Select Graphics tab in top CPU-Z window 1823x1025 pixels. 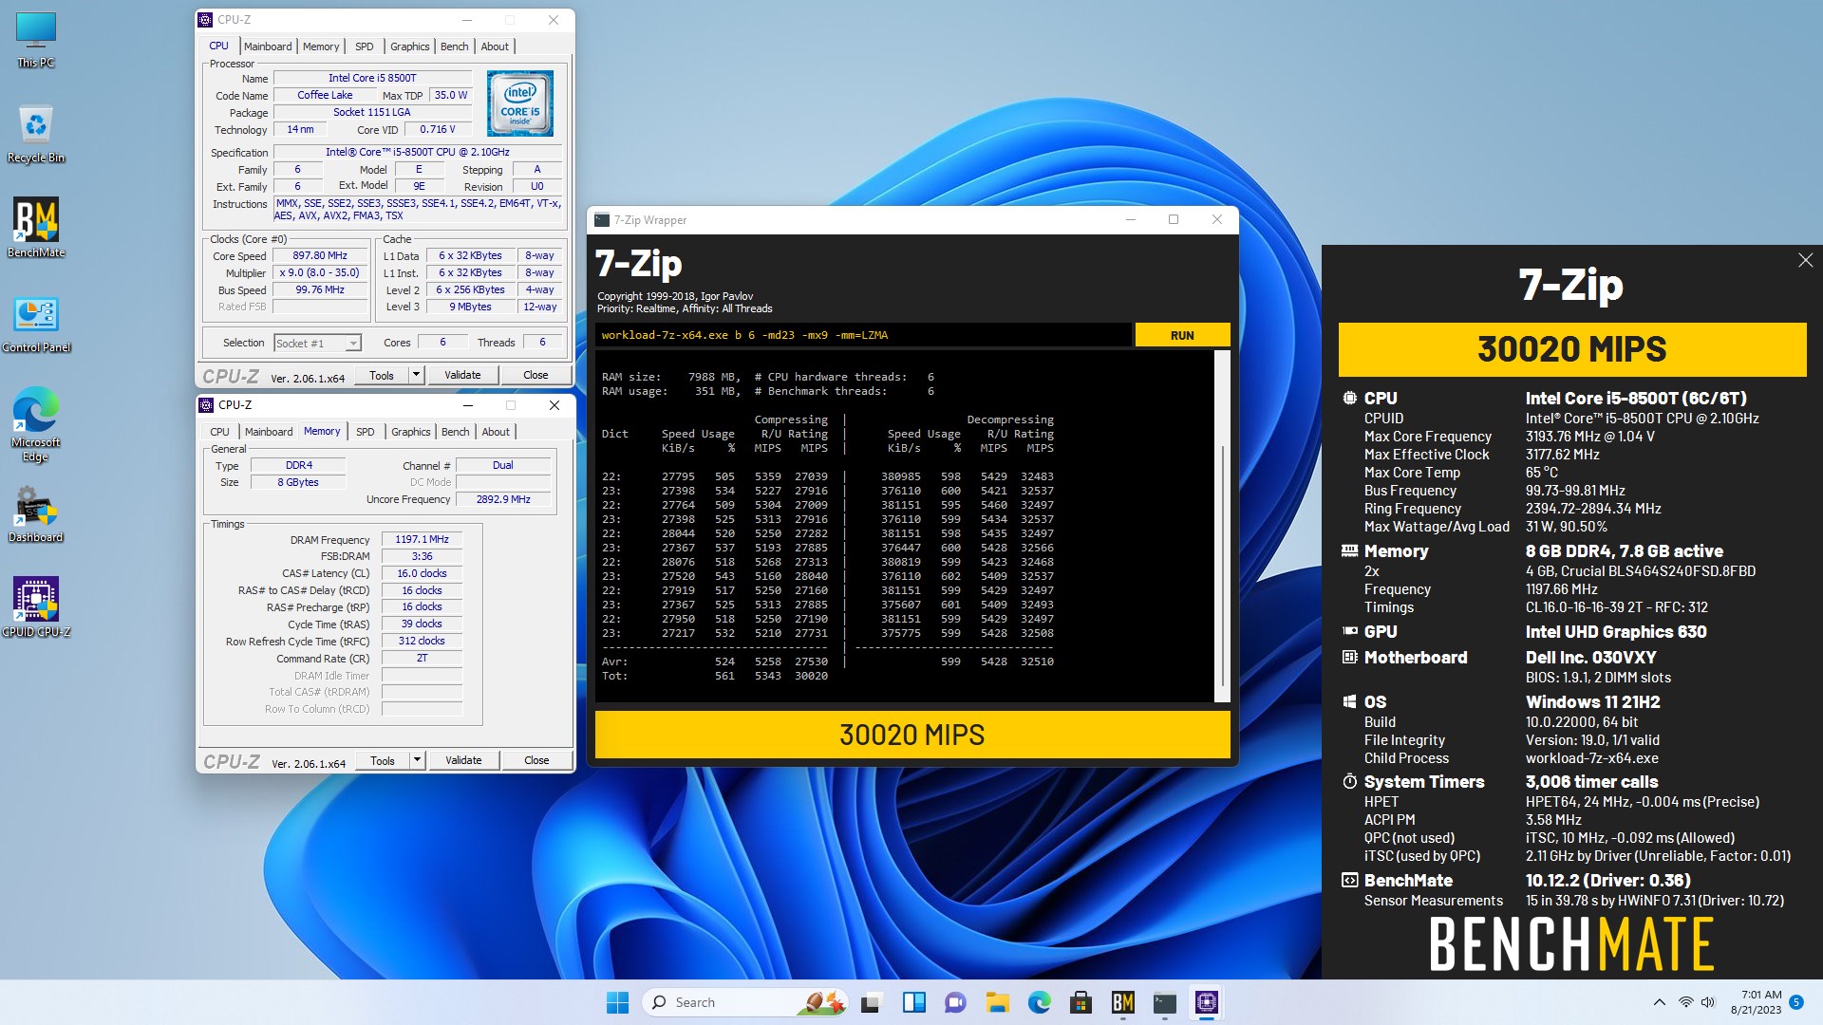410,47
